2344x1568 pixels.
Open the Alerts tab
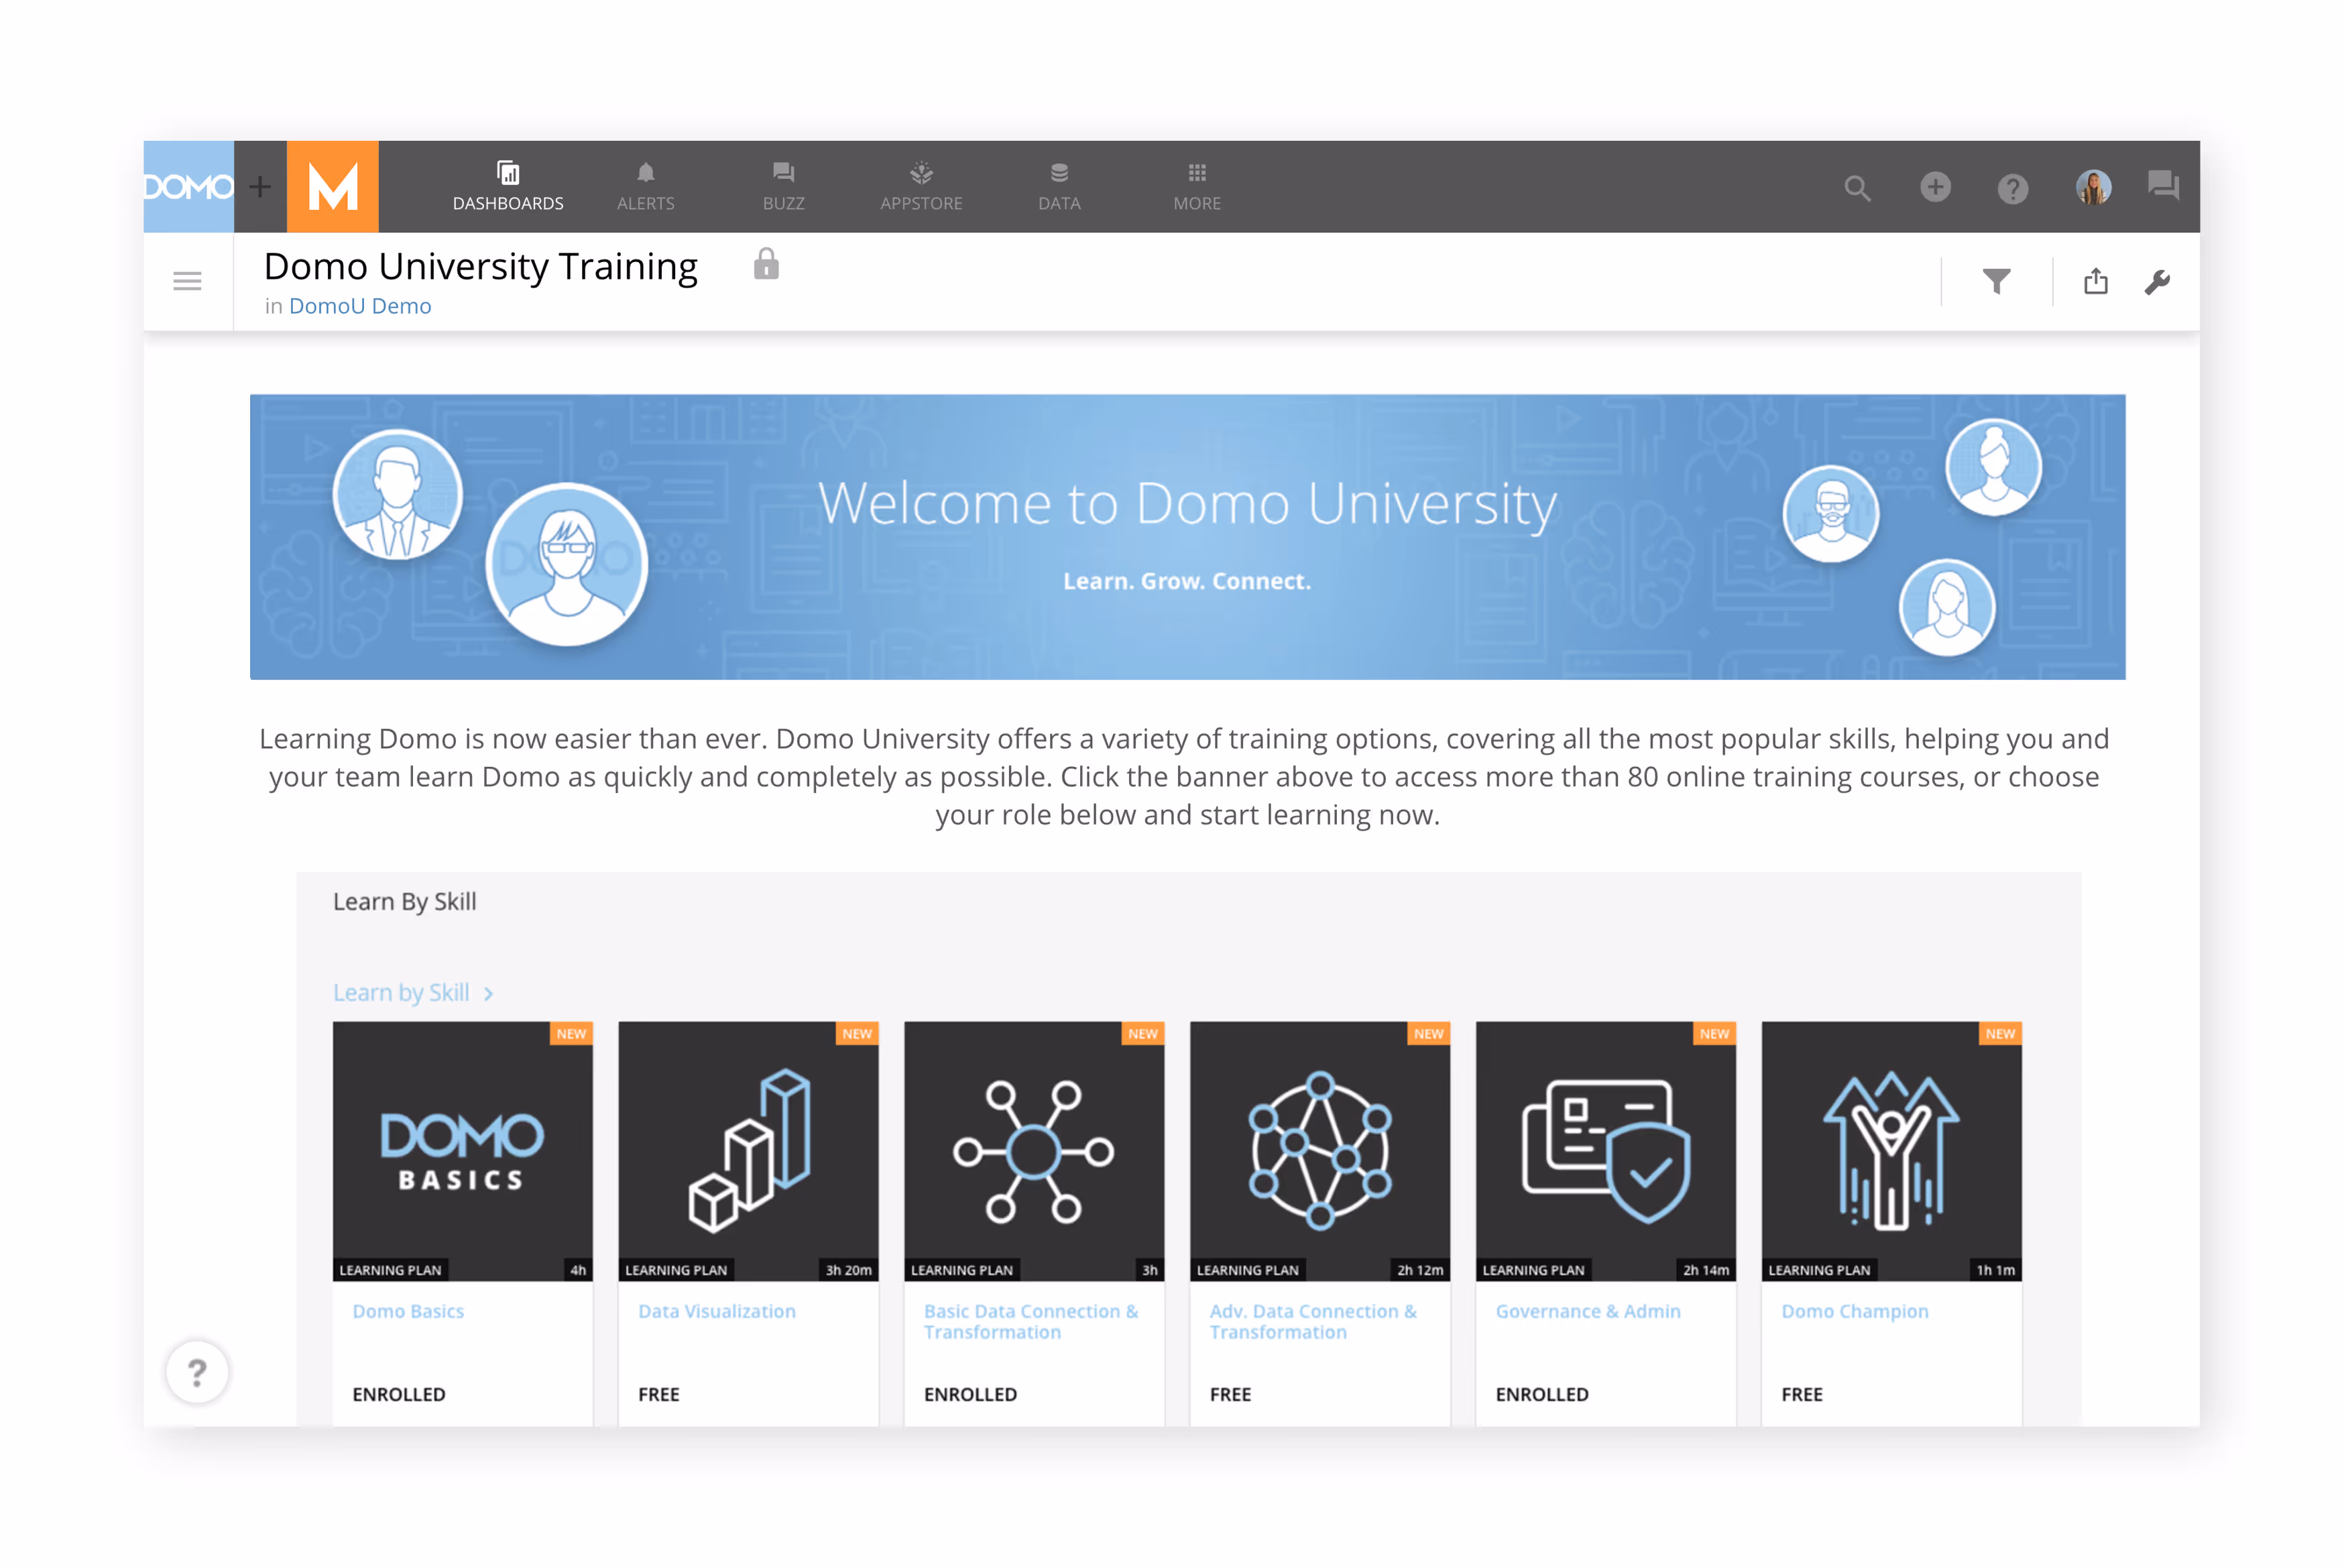[x=646, y=187]
